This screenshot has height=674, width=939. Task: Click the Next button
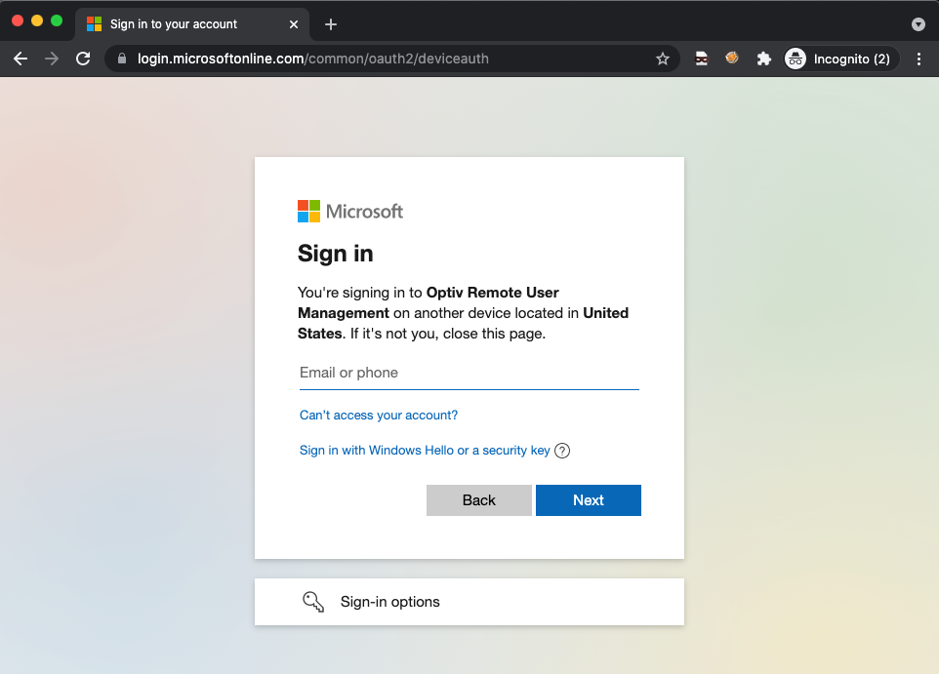(588, 500)
